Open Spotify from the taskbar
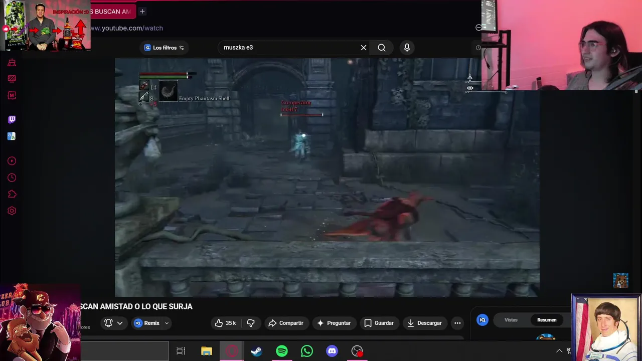This screenshot has width=642, height=361. tap(282, 351)
